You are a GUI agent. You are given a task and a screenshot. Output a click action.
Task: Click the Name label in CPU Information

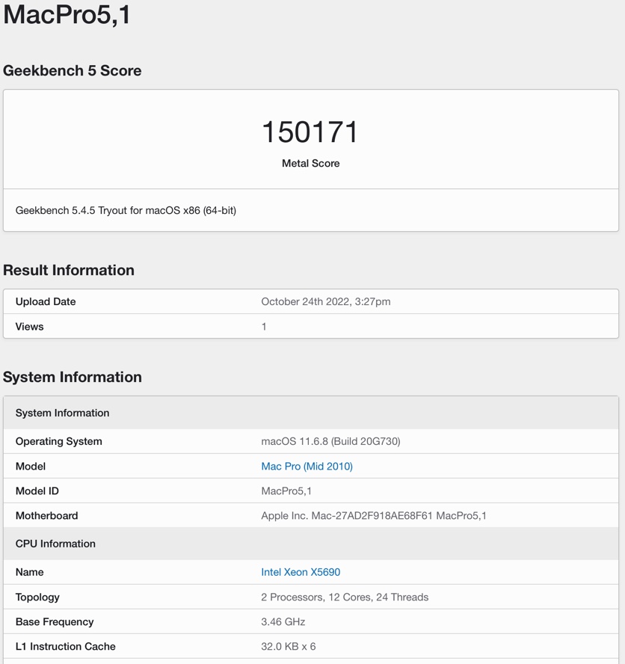coord(30,572)
